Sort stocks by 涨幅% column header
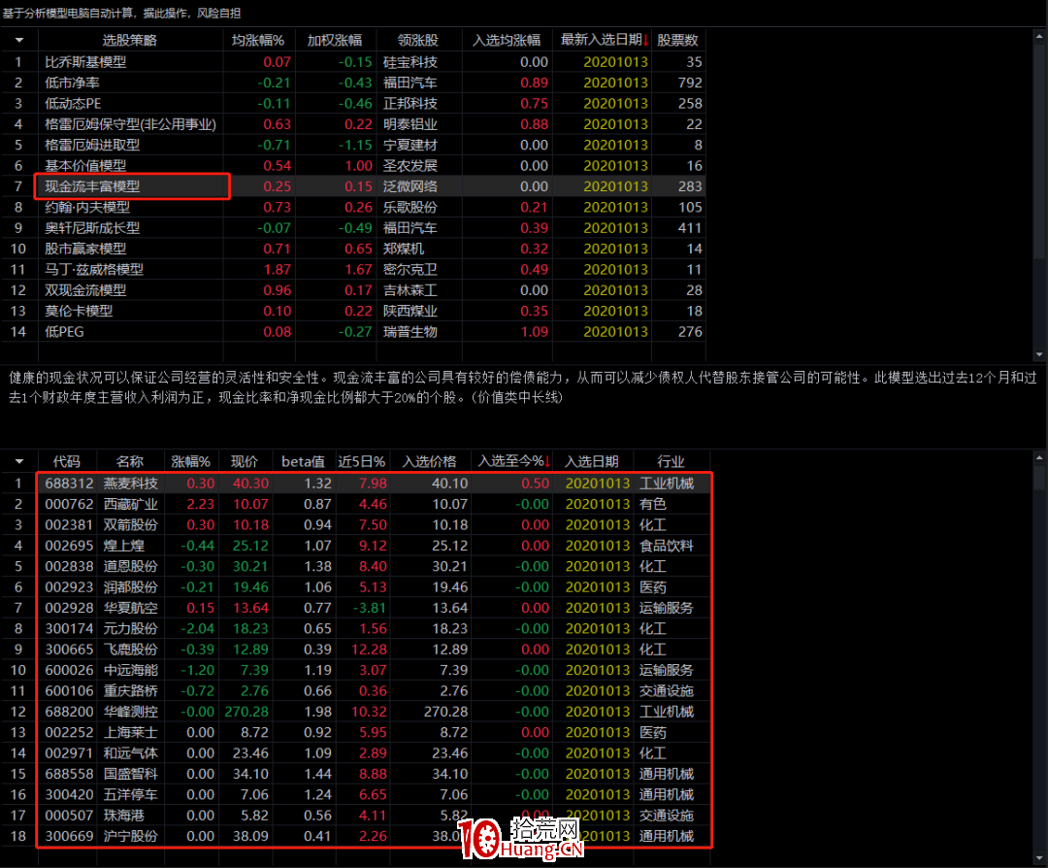1048x868 pixels. (190, 461)
